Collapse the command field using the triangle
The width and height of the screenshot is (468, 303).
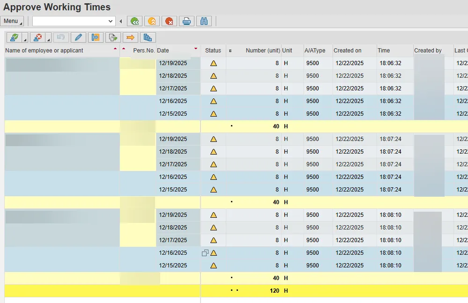click(121, 21)
